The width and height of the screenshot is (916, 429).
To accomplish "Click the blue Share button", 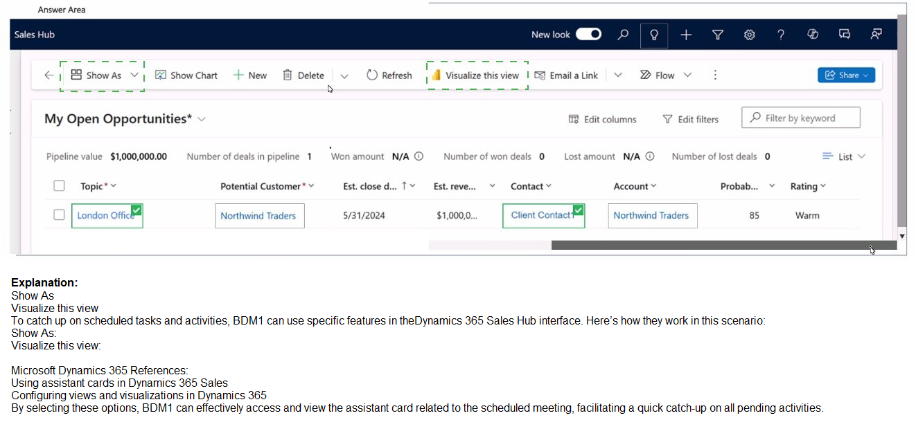I will coord(845,75).
